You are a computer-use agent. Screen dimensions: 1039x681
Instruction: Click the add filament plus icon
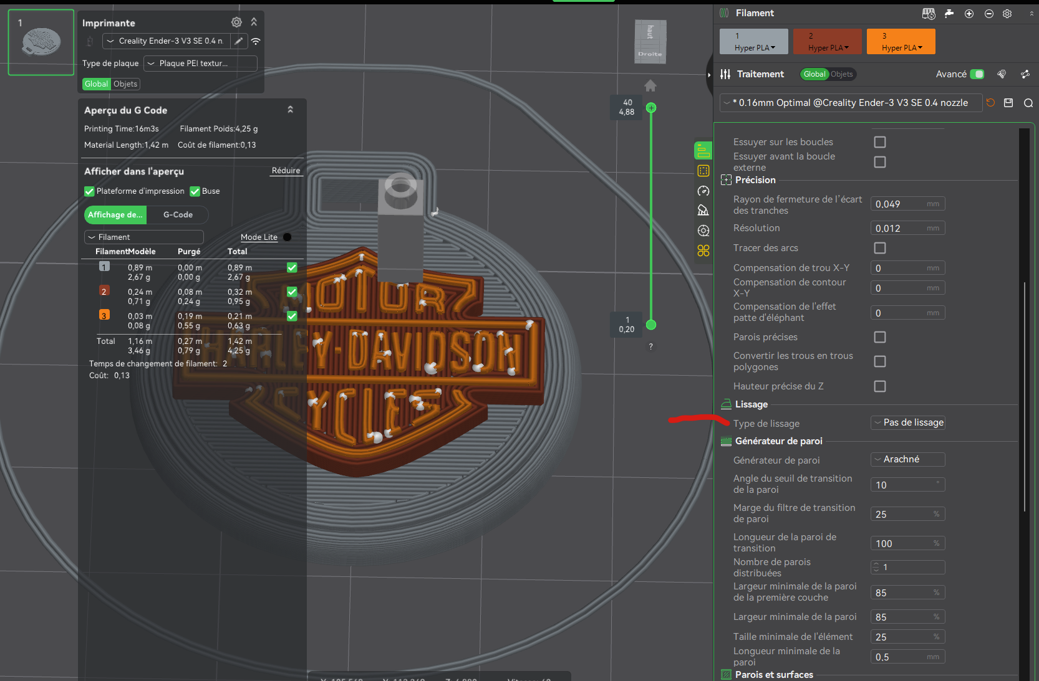coord(969,14)
